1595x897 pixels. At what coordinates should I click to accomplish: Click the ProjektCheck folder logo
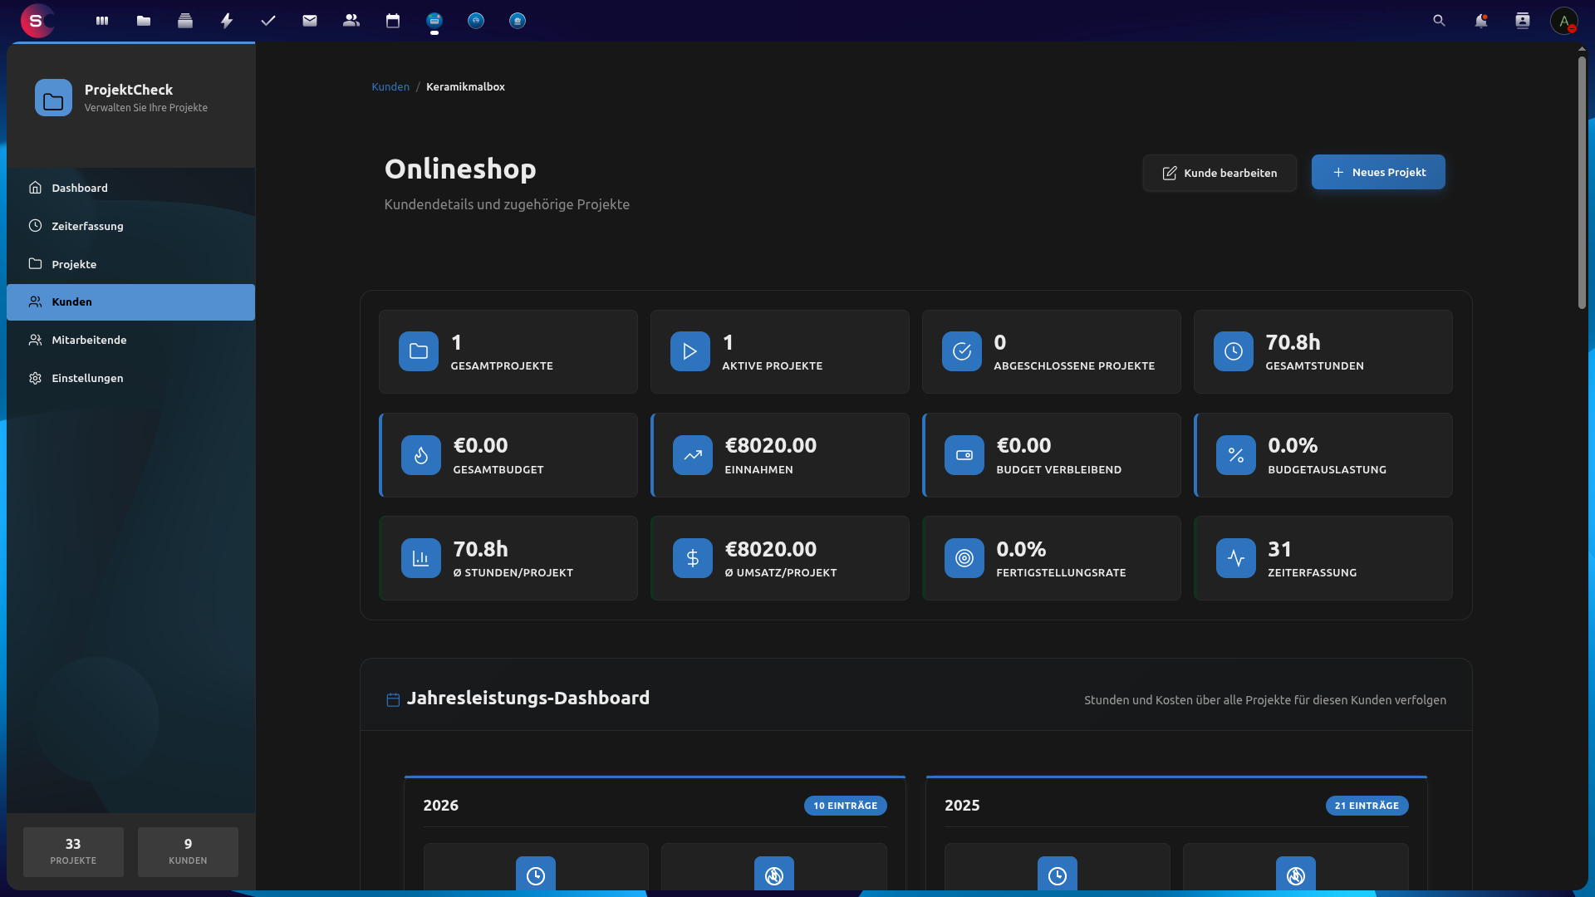pos(53,97)
